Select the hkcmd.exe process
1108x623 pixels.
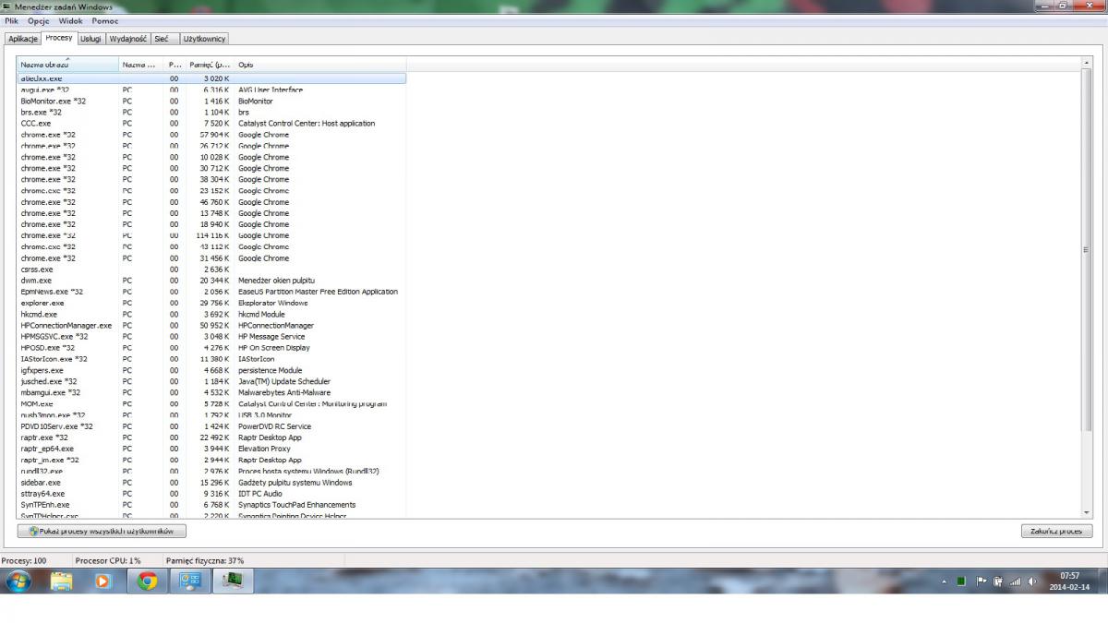(212, 314)
